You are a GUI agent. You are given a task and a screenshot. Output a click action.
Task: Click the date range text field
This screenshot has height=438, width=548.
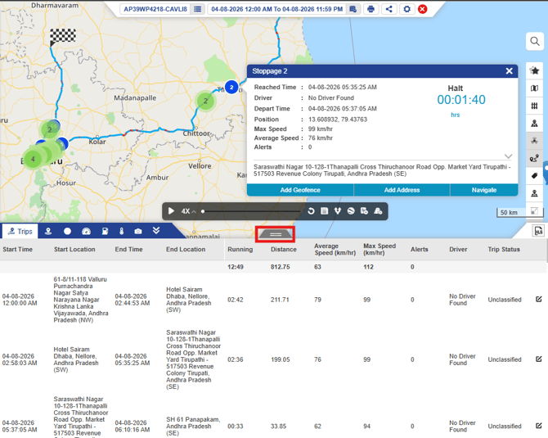point(276,9)
